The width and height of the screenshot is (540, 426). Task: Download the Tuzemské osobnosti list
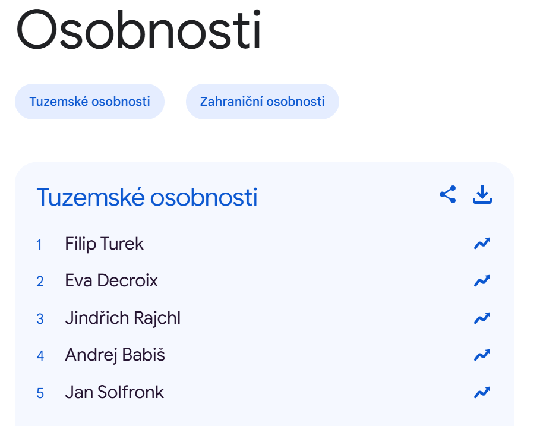(x=482, y=194)
